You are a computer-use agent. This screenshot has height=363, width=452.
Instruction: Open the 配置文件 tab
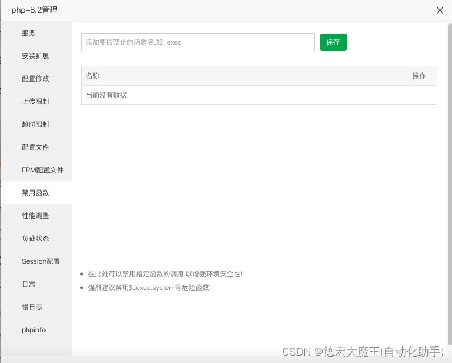point(35,147)
